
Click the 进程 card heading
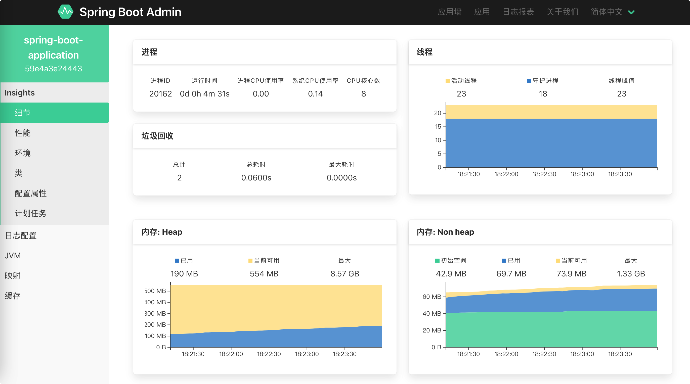(x=149, y=52)
